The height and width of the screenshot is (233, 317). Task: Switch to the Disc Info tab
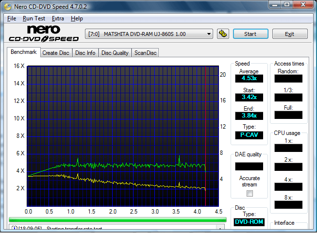coord(85,53)
